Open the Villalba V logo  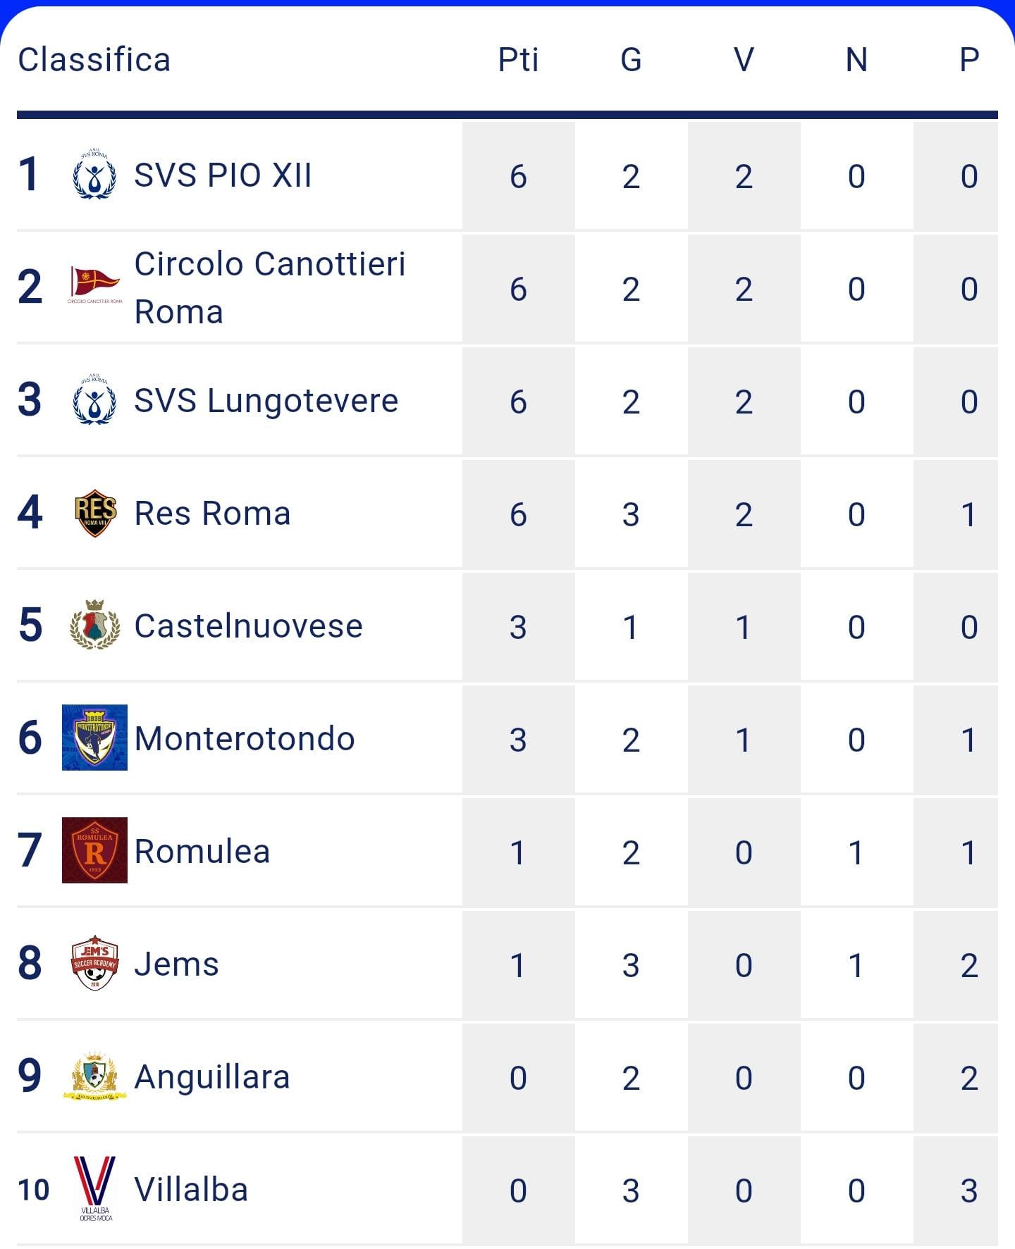click(x=94, y=1189)
